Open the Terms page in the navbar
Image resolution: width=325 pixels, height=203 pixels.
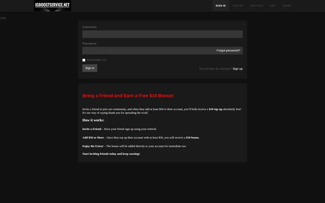click(286, 6)
